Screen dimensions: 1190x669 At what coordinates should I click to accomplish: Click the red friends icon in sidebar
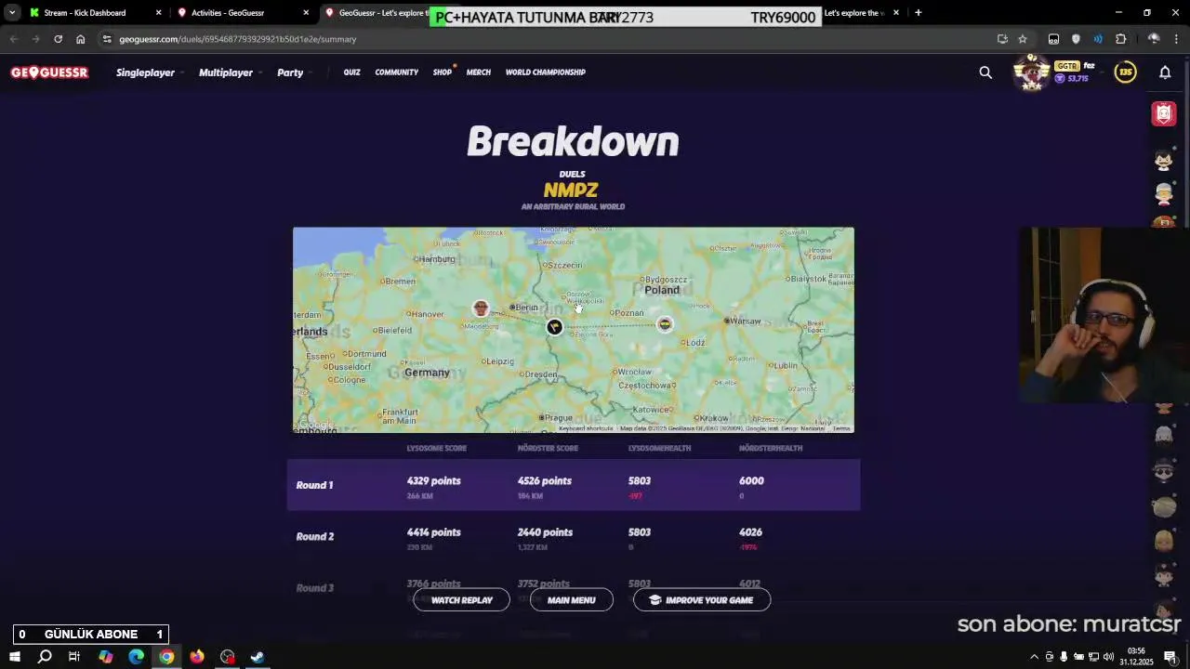(x=1163, y=113)
